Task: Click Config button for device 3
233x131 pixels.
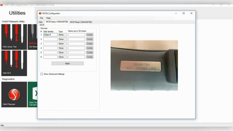Action: (x=90, y=44)
